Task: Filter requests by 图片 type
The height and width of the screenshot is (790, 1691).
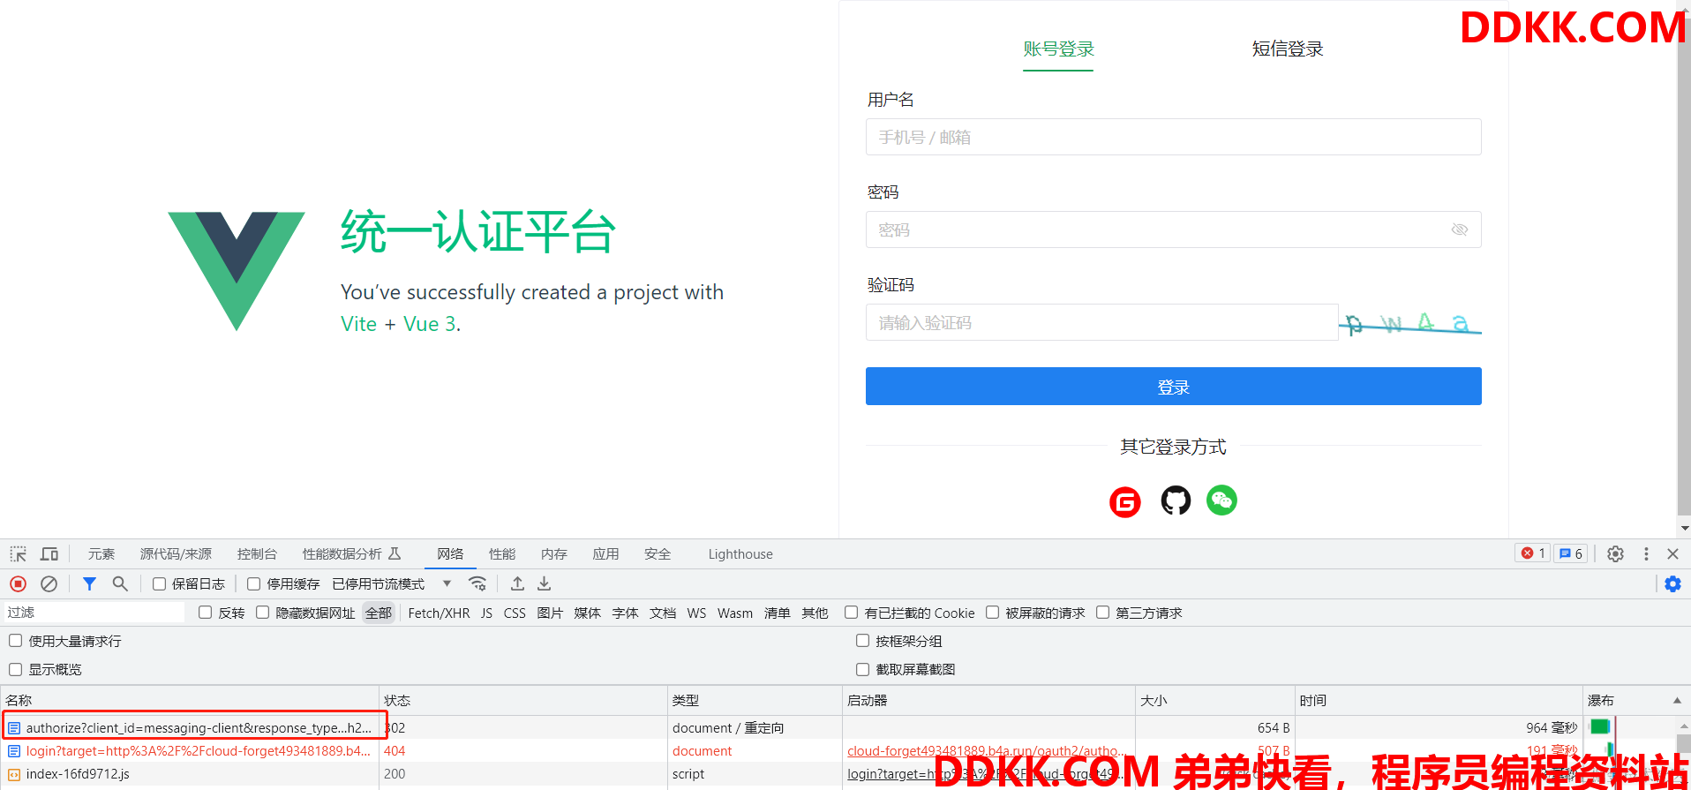Action: 550,613
